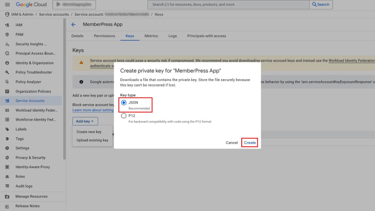Cancel the private key dialog
This screenshot has width=375, height=211.
pos(231,143)
